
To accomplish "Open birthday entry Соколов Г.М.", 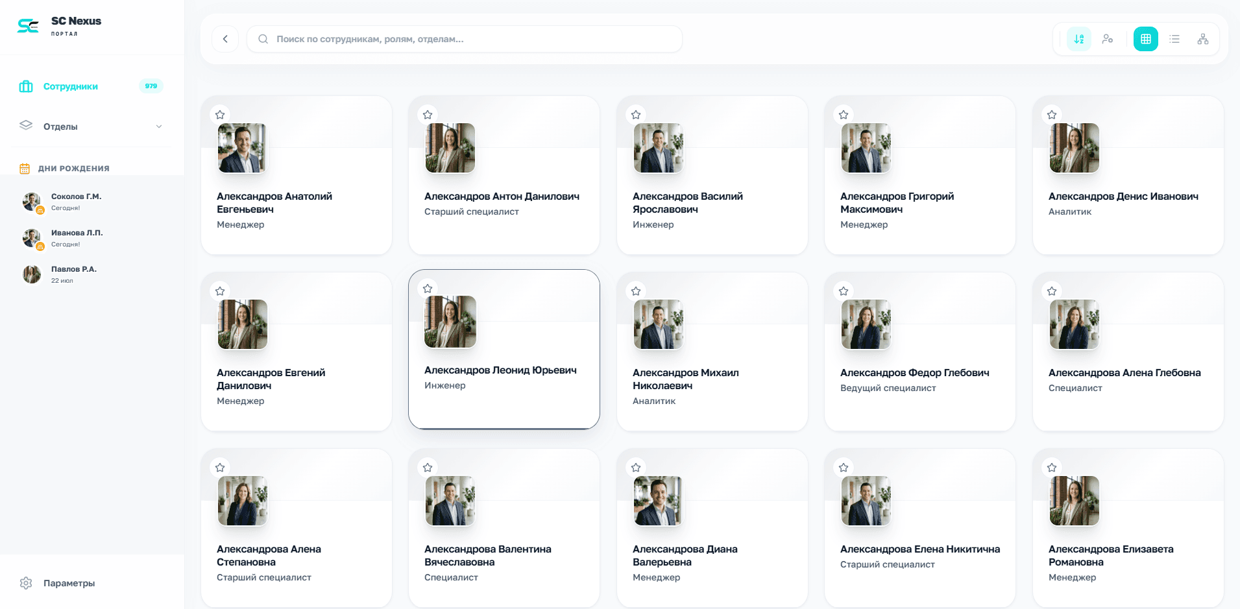I will click(91, 202).
